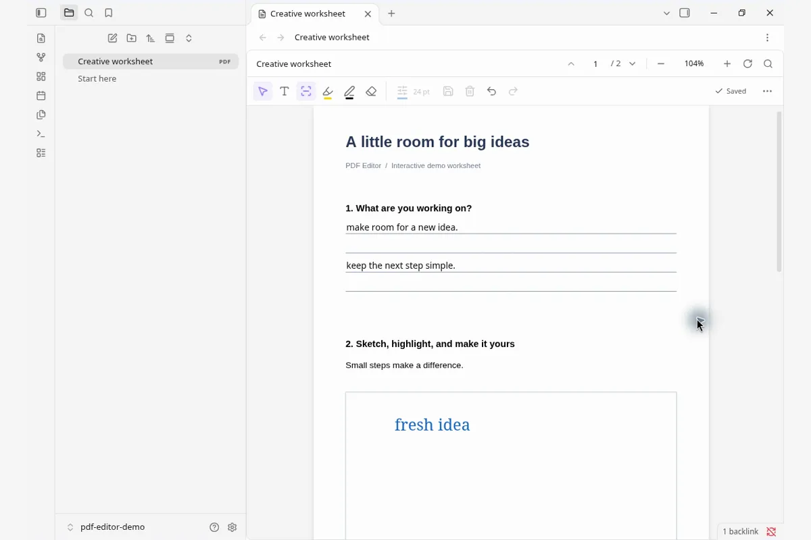Open quick switcher file-search ribbon icon
Screen dimensions: 811x540
pos(41,38)
